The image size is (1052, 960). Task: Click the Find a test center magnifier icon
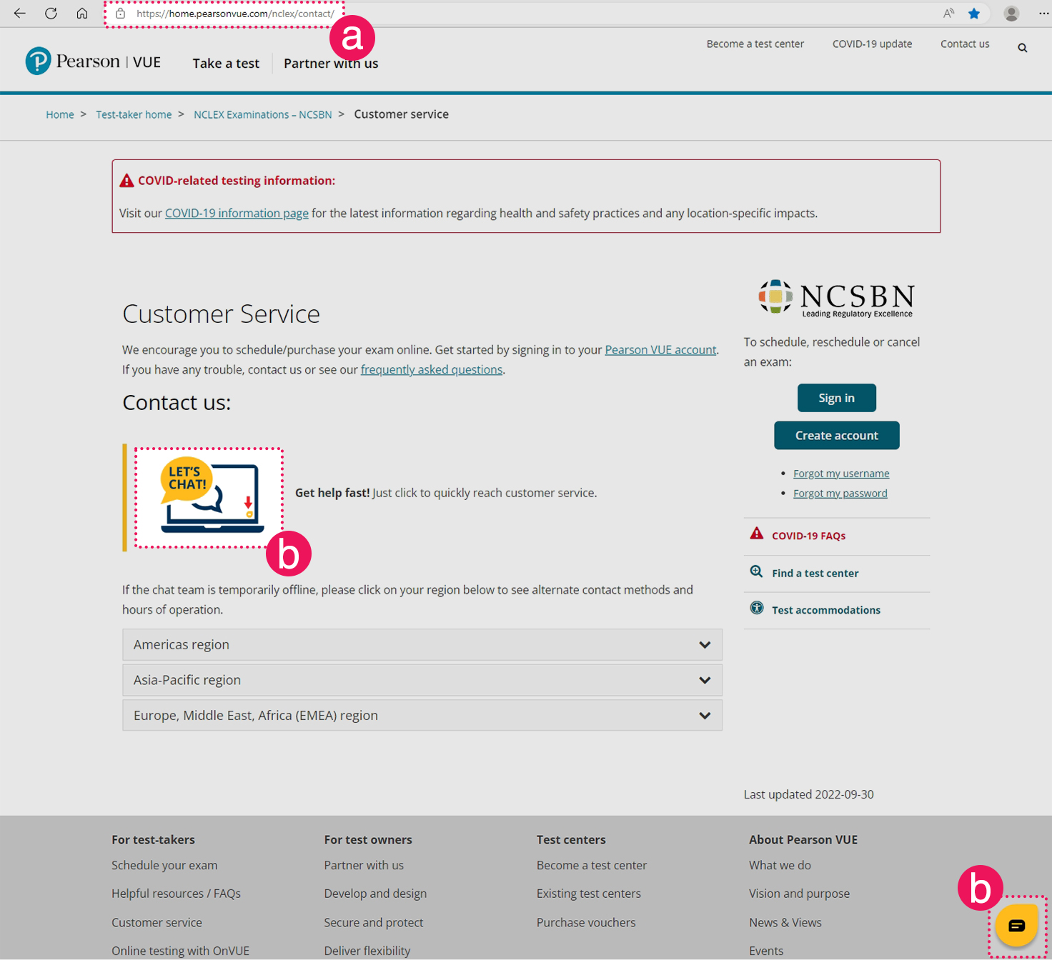pyautogui.click(x=756, y=571)
